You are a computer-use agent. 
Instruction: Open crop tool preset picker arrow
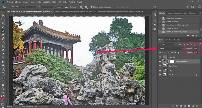coord(7,7)
